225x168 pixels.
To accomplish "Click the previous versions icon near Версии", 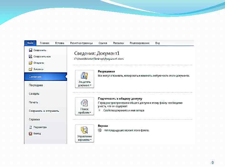I will pyautogui.click(x=100, y=130).
